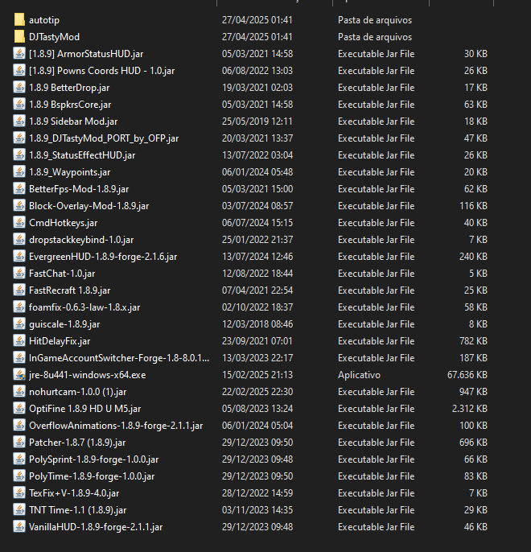Viewport: 531px width, 552px height.
Task: Click the file name "HitDelayFix.jar"
Action: (x=60, y=341)
